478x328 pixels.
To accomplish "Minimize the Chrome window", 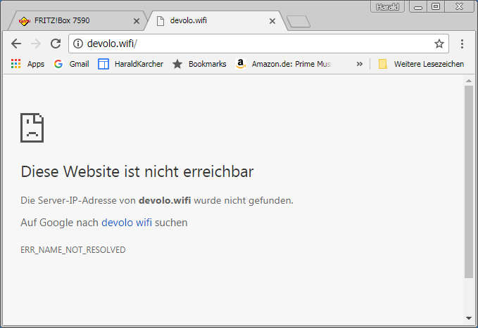I will click(418, 6).
